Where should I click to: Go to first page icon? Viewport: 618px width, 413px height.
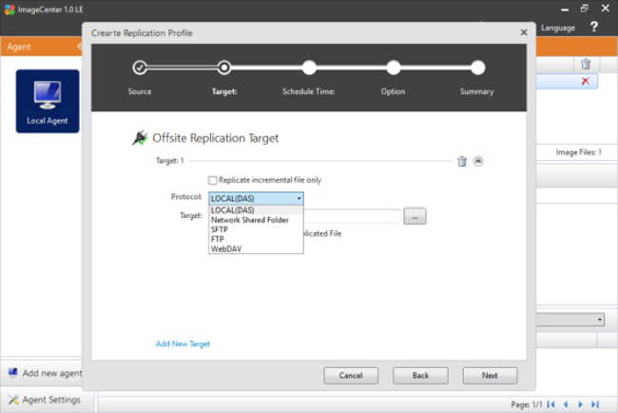coord(551,404)
